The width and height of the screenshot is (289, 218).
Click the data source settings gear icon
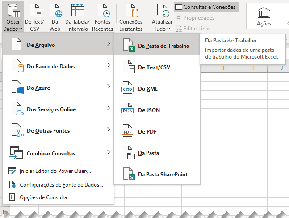[x=13, y=184]
